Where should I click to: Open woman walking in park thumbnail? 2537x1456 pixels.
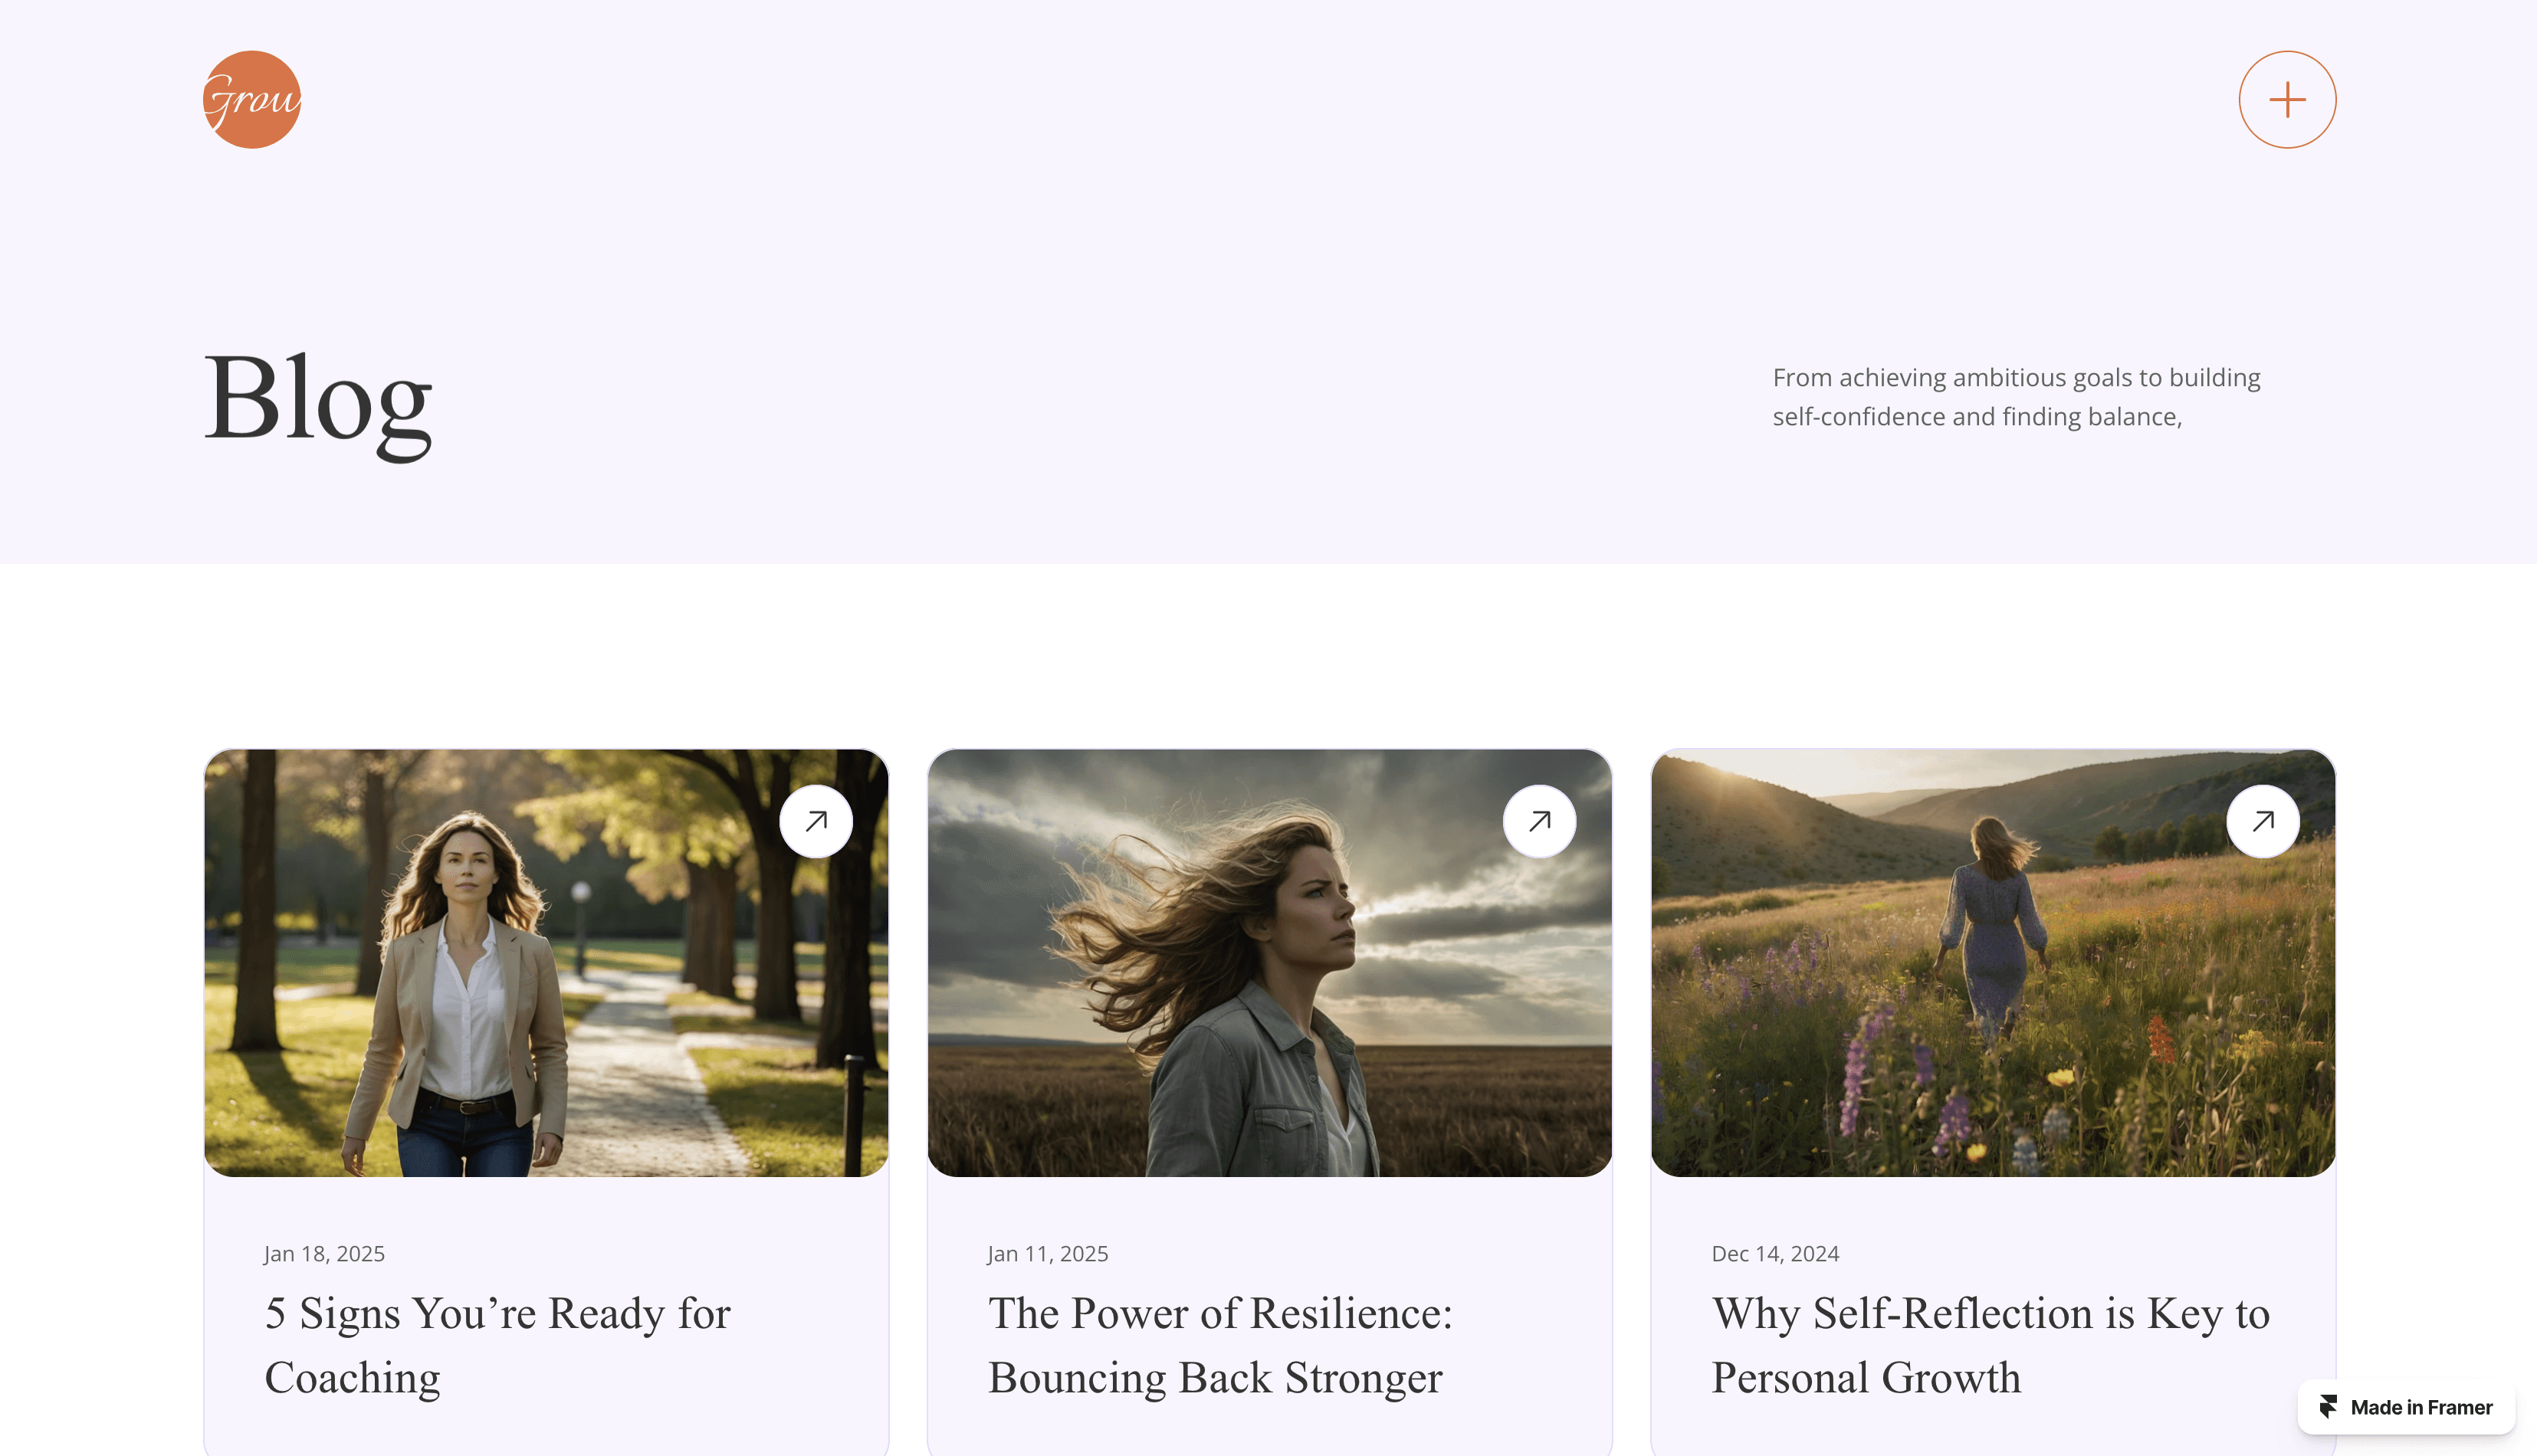pos(546,963)
